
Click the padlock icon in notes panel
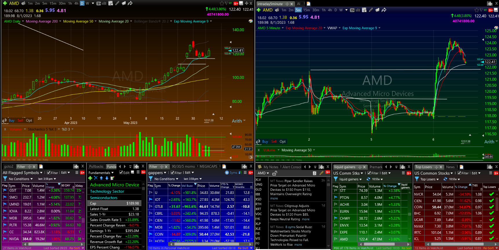click(274, 173)
